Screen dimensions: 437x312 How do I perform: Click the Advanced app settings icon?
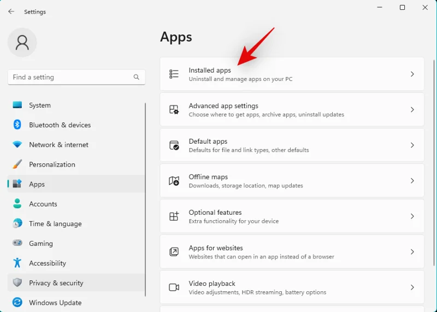[174, 110]
